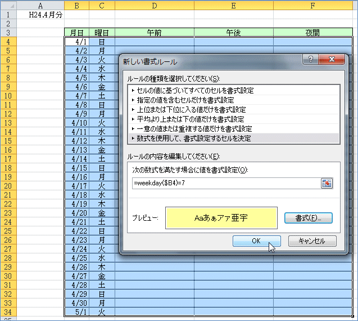
Task: Click the date cell 4/30
Action: point(76,303)
